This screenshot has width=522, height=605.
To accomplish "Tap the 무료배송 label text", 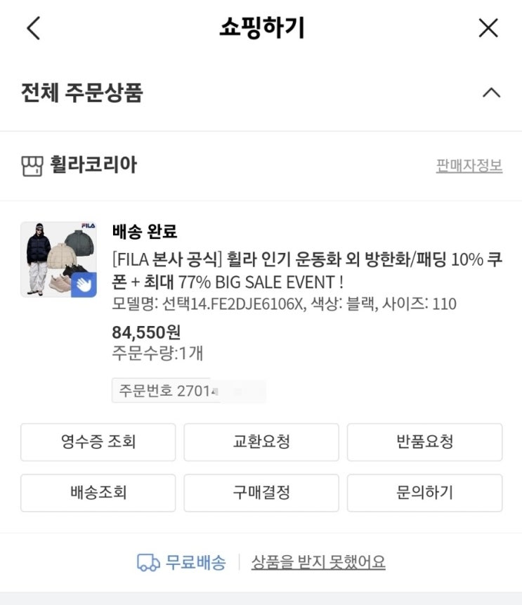I will [x=195, y=562].
